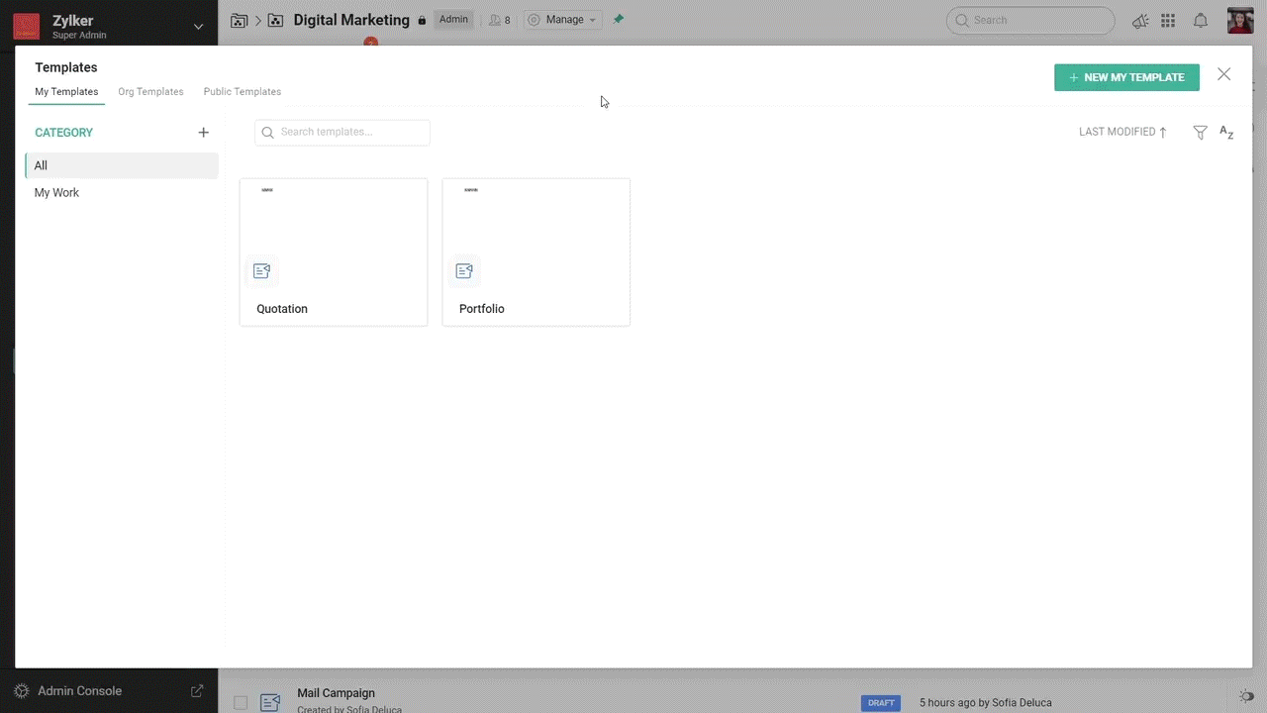Select the My Work category

point(56,193)
